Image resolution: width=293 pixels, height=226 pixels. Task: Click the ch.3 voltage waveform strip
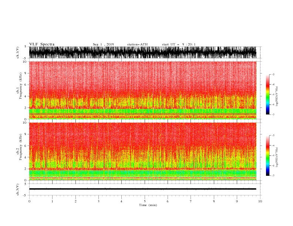pyautogui.click(x=143, y=189)
